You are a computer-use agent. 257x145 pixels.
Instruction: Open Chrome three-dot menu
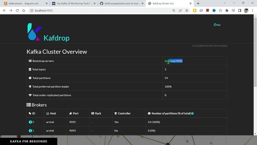[253, 10]
